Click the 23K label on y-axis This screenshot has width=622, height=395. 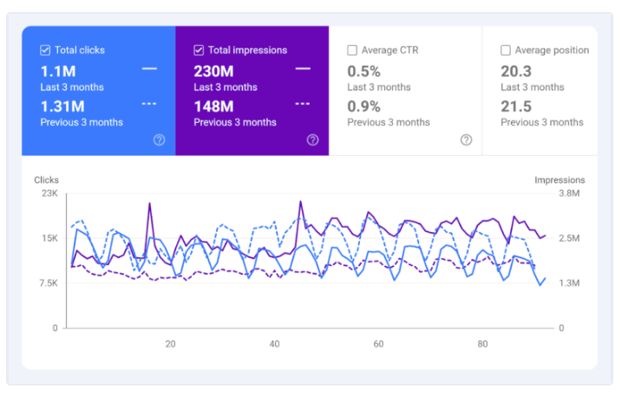point(49,193)
